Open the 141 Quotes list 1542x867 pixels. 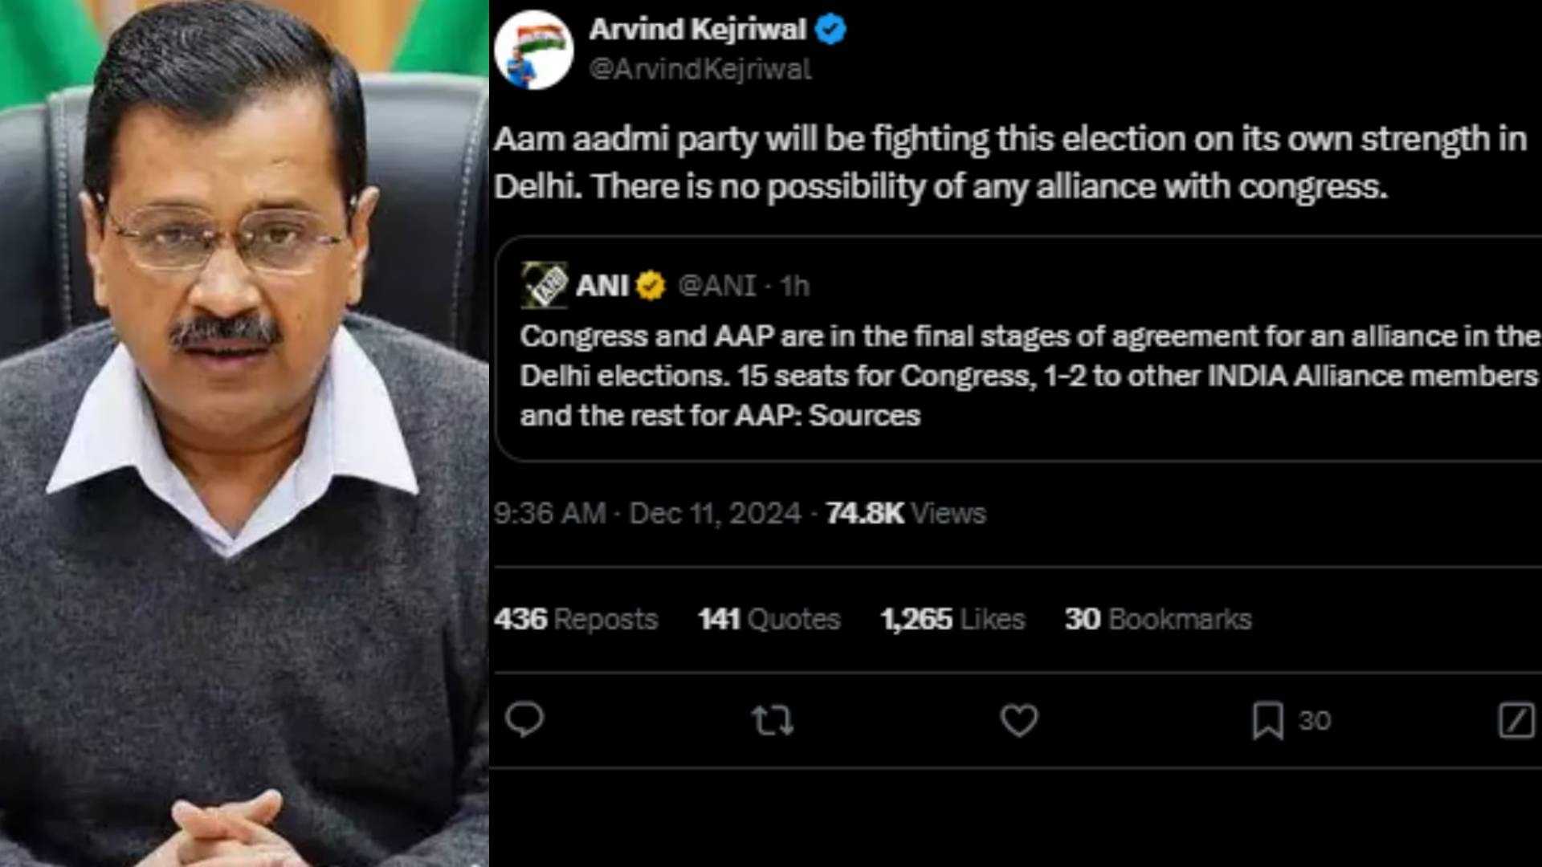coord(769,619)
